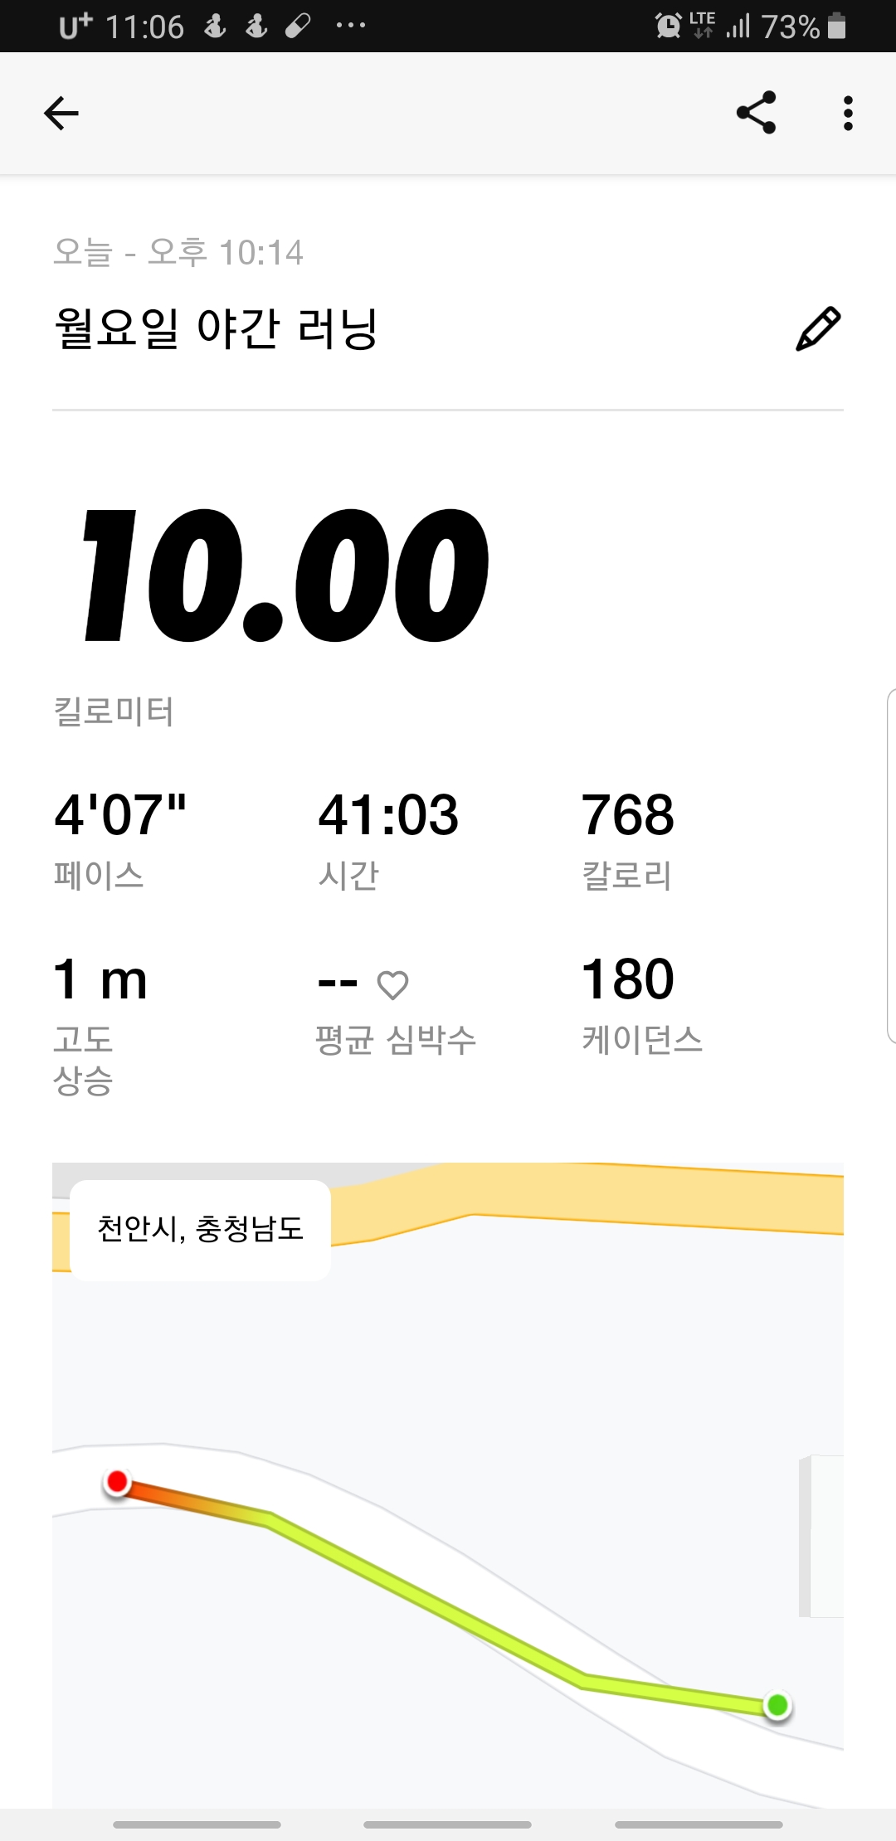Select the 768 calories stat
This screenshot has height=1841, width=896.
tap(628, 838)
